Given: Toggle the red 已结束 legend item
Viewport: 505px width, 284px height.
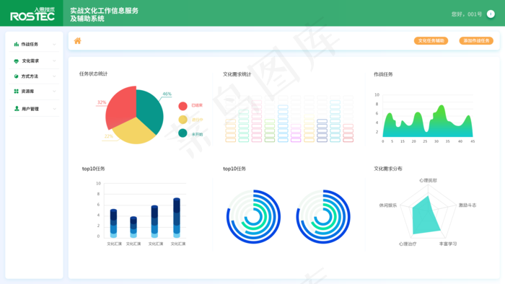Looking at the screenshot, I should (190, 106).
